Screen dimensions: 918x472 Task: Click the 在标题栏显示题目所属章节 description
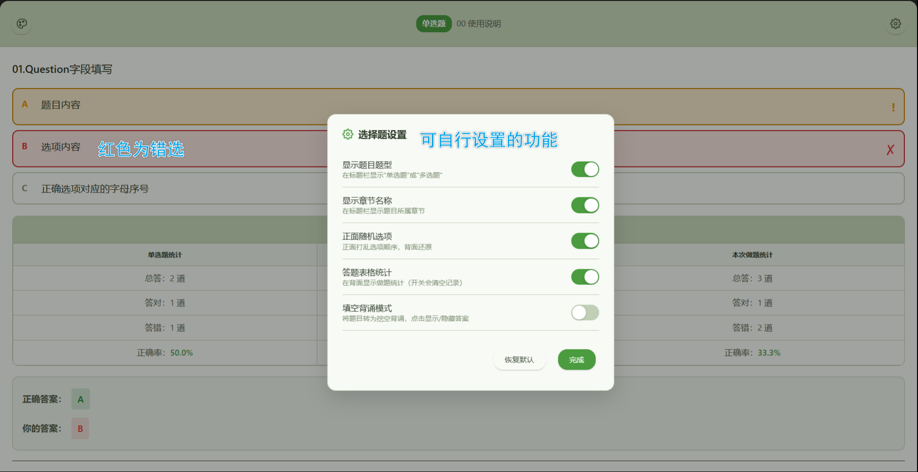(383, 211)
